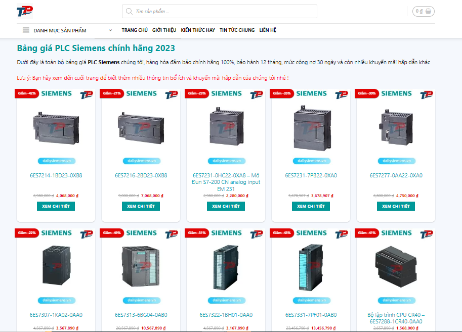Click the bold PLC Siemens text in intro

point(104,62)
